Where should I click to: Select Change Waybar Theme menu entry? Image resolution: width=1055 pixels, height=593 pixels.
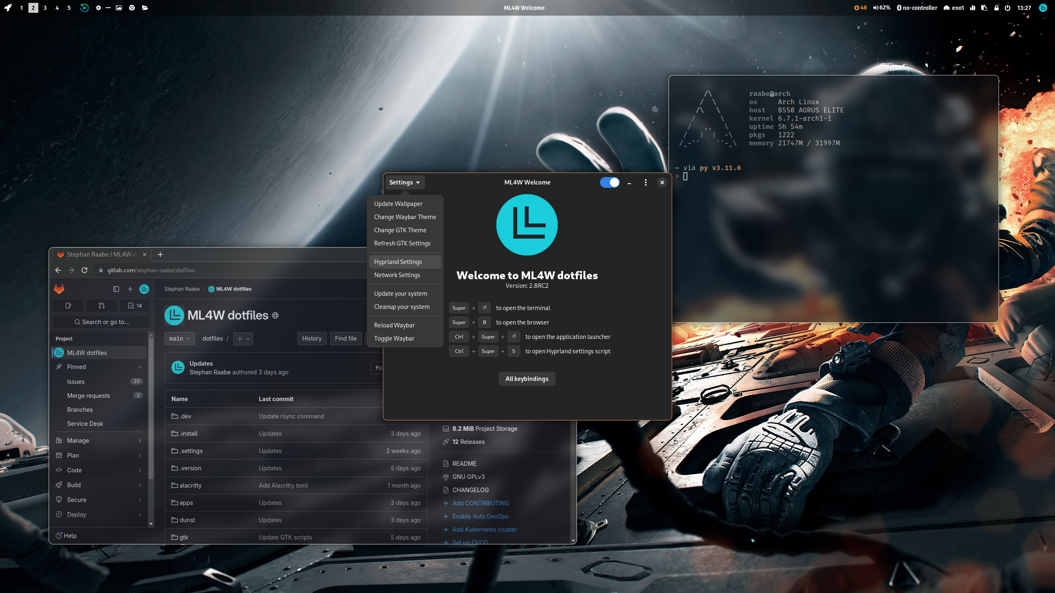coord(405,217)
